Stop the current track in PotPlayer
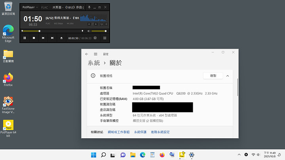This screenshot has height=160, width=285. coord(34,38)
